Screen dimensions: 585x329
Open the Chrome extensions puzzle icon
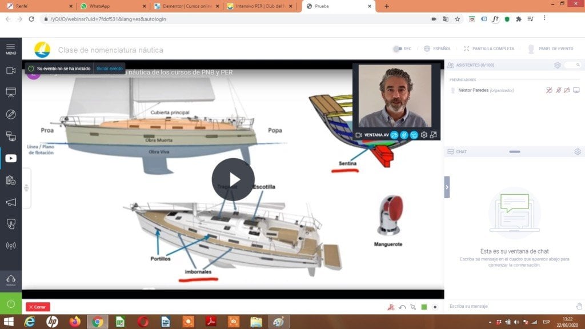point(519,19)
